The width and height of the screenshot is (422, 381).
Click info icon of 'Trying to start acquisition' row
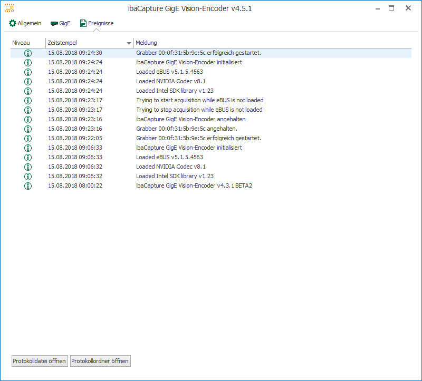pos(28,101)
